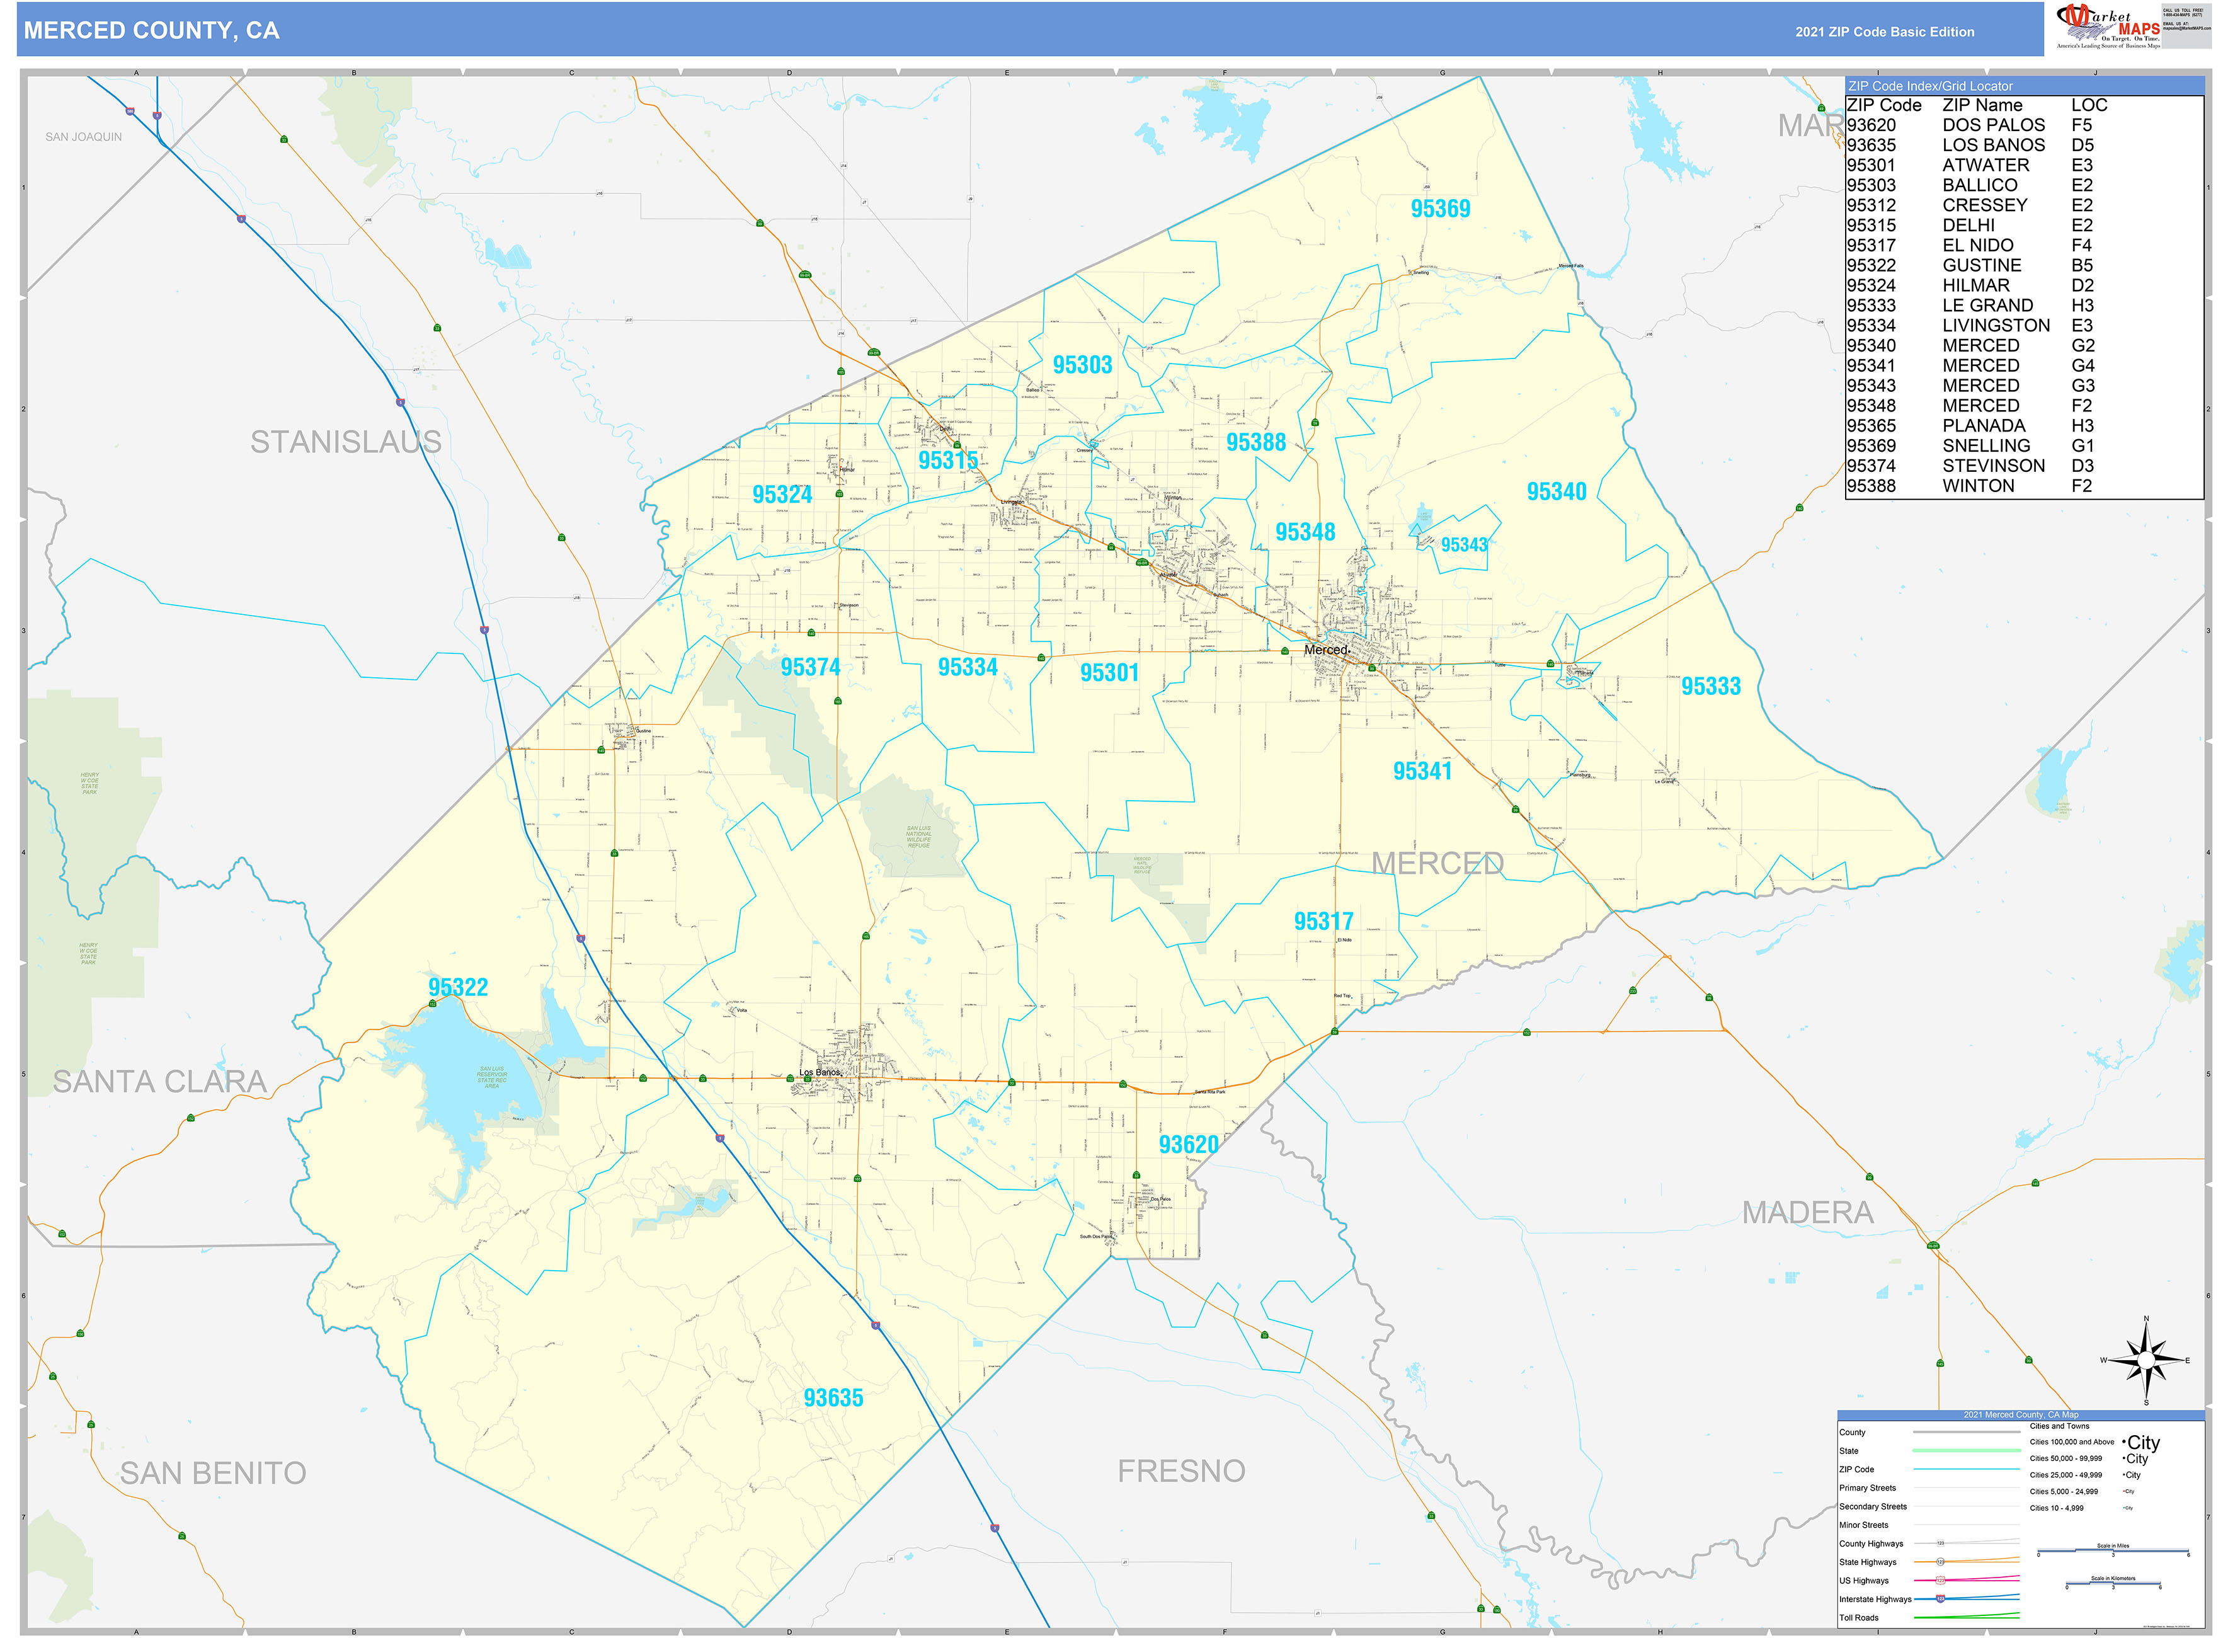Select the 93635 LOS BANOS index row
The height and width of the screenshot is (1638, 2223).
(x=1970, y=145)
